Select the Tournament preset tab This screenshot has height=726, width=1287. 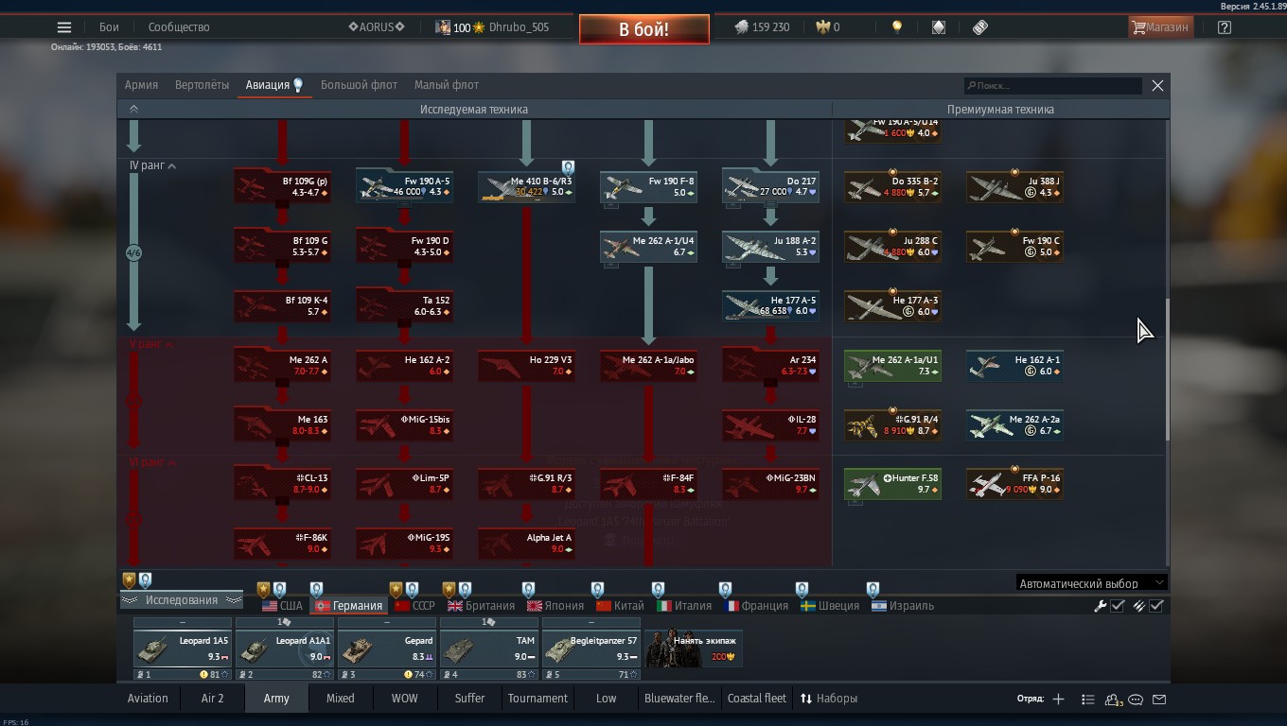coord(538,699)
